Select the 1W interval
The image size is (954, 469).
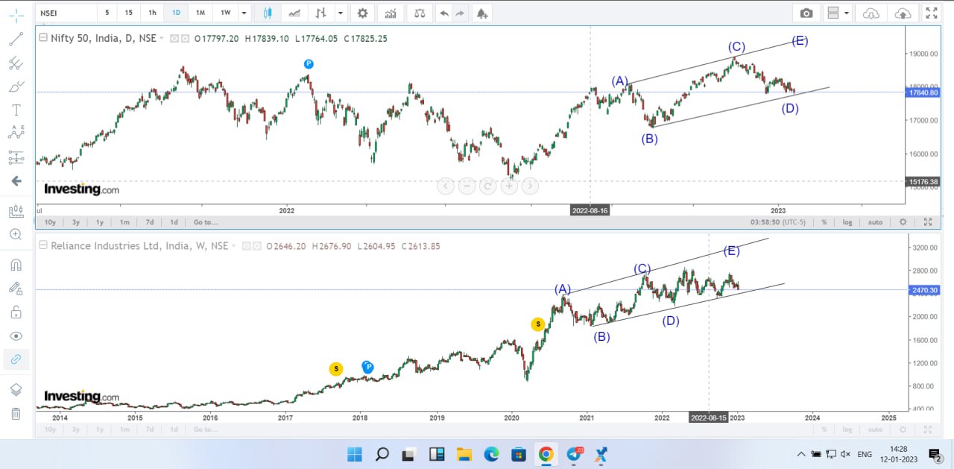(x=224, y=13)
